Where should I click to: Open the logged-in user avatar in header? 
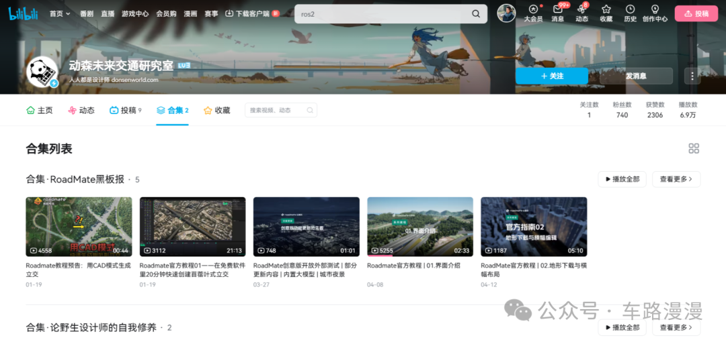(x=506, y=13)
